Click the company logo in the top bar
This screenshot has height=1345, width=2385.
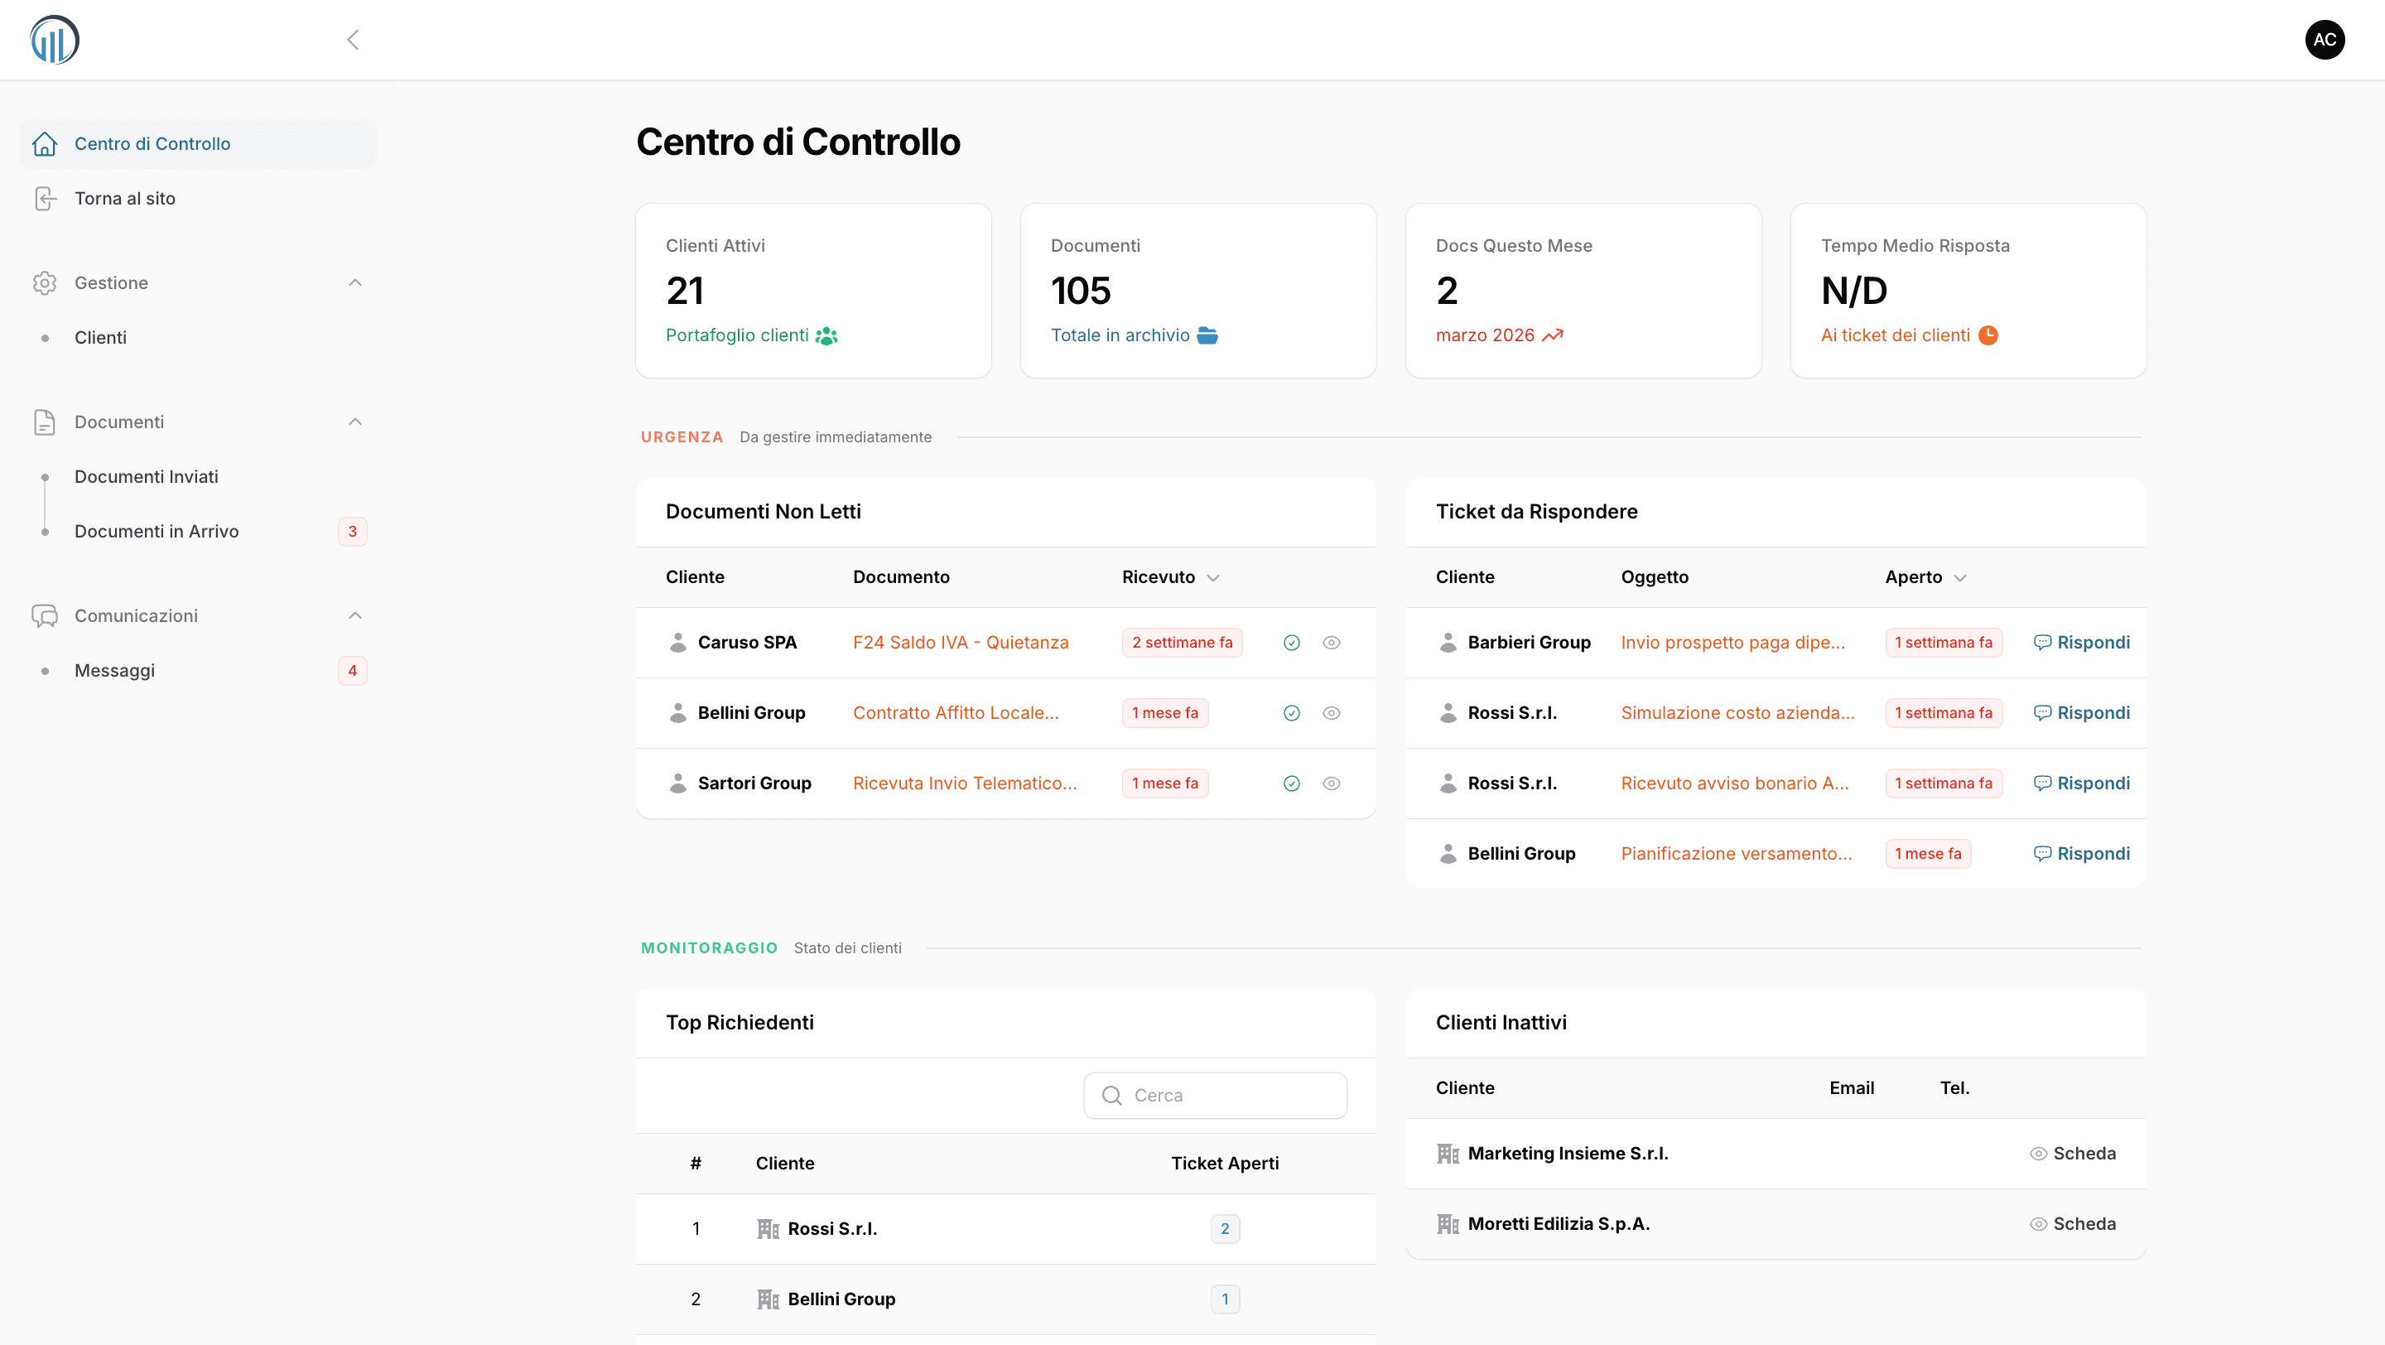[53, 39]
